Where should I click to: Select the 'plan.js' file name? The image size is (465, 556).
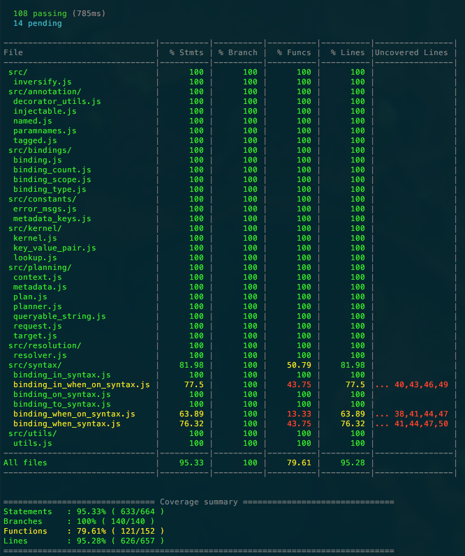pos(30,296)
